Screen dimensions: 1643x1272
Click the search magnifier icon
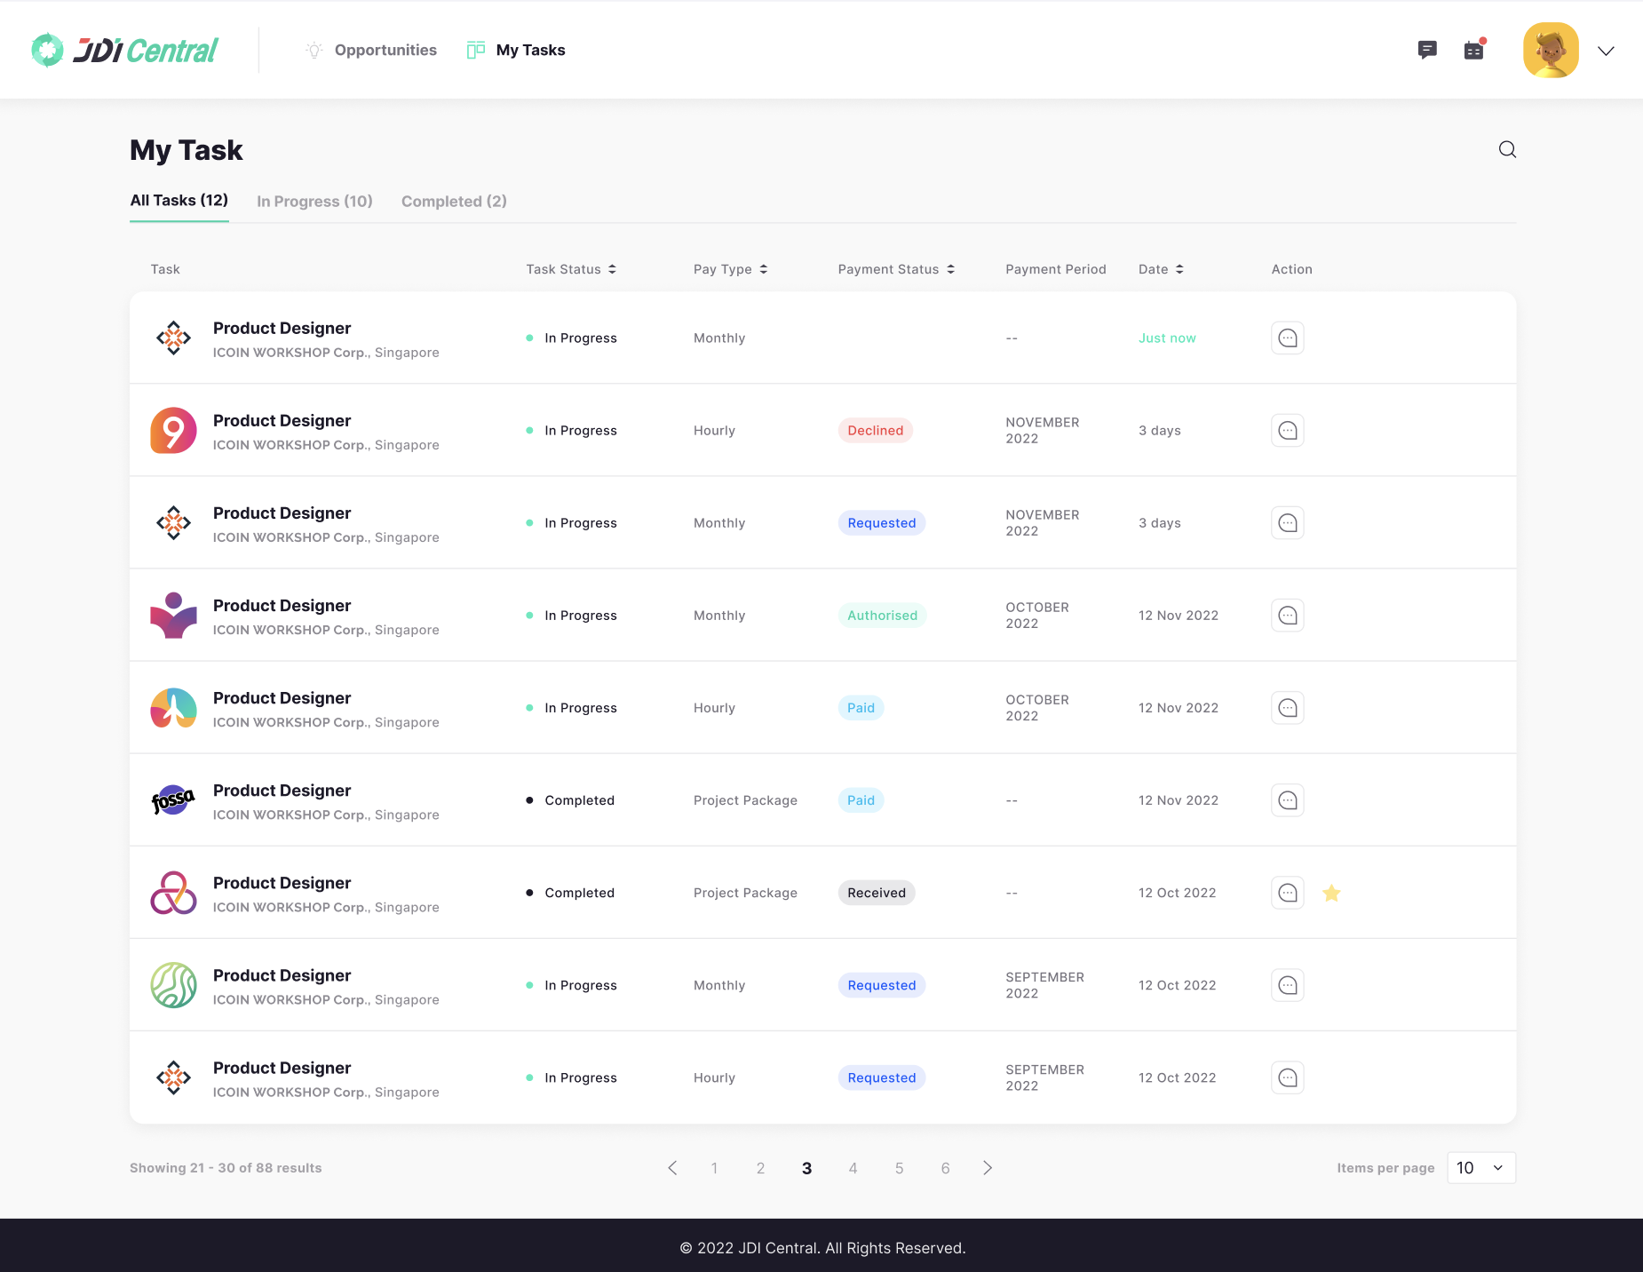tap(1507, 149)
